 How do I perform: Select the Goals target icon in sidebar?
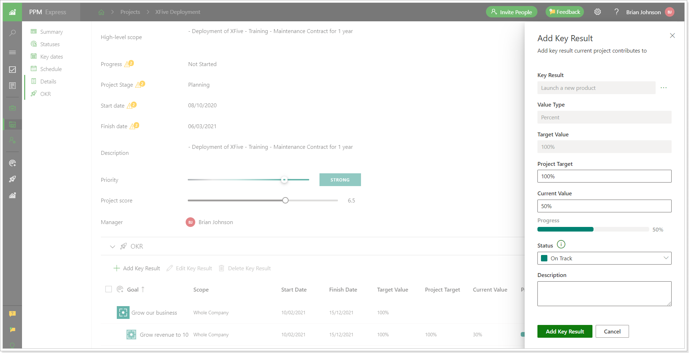12,163
